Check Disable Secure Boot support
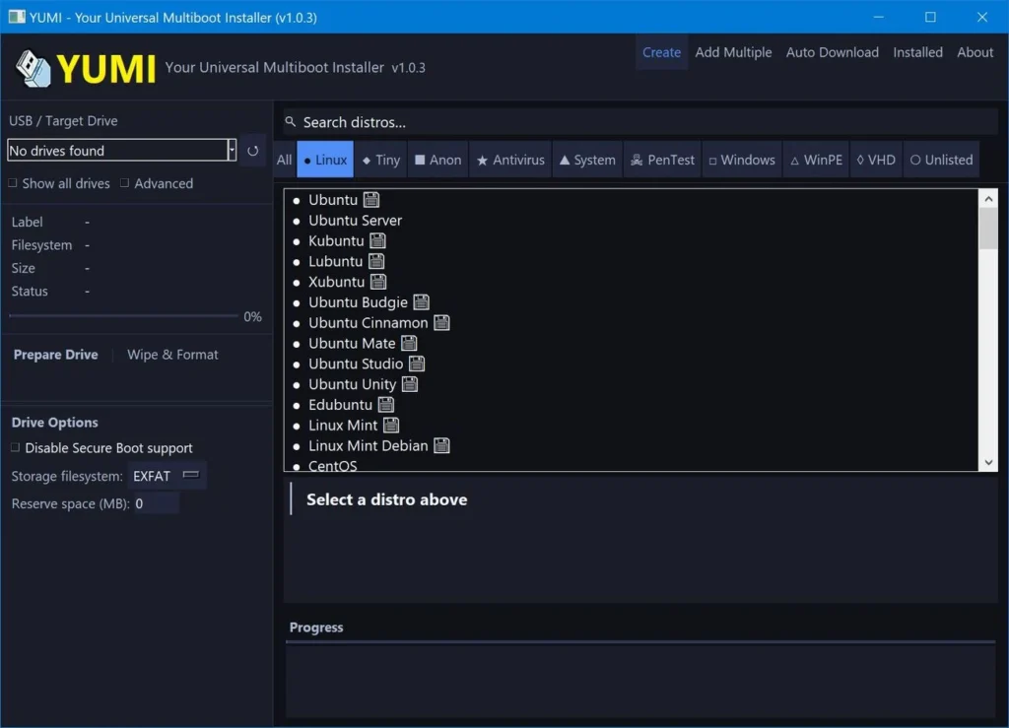Viewport: 1009px width, 728px height. [16, 447]
